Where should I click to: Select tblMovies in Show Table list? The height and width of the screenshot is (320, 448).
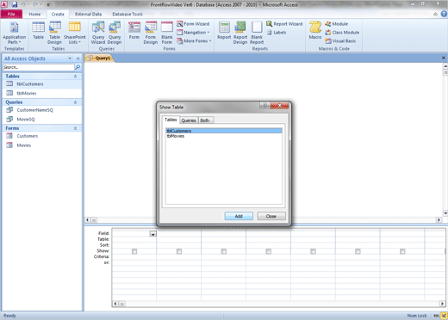176,136
